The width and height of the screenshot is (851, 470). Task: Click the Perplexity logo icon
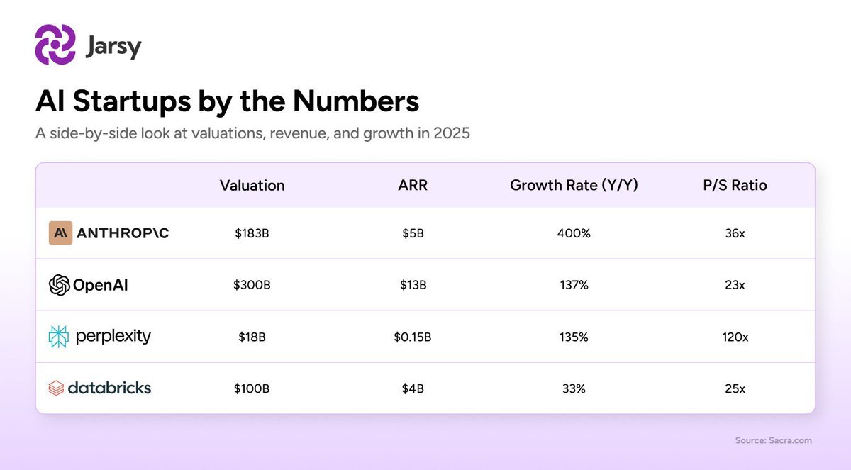click(x=59, y=337)
